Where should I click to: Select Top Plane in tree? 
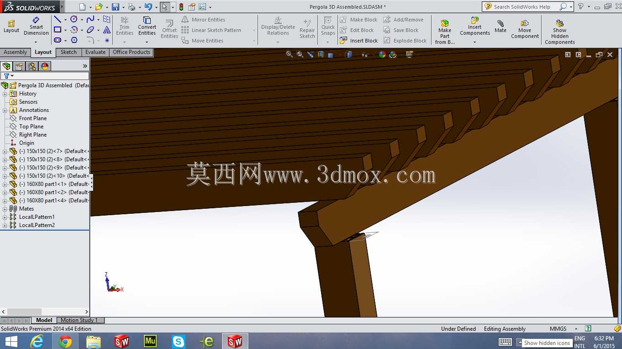[x=31, y=127]
